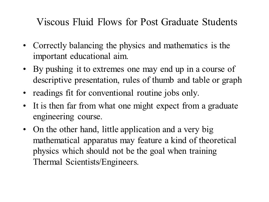Image resolution: width=269 pixels, height=202 pixels.
Task: Click the bullet before "On the other hand"
Action: [x=24, y=130]
